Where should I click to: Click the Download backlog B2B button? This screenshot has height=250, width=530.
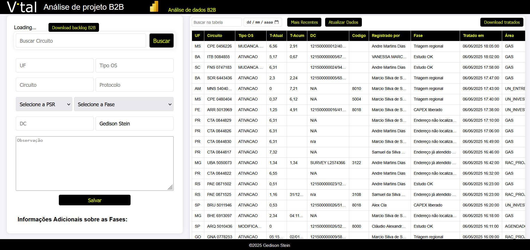(x=74, y=27)
